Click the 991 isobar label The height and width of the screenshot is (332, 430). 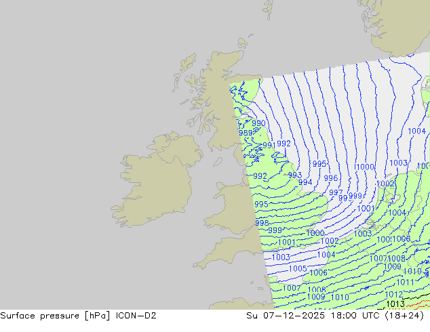click(269, 145)
